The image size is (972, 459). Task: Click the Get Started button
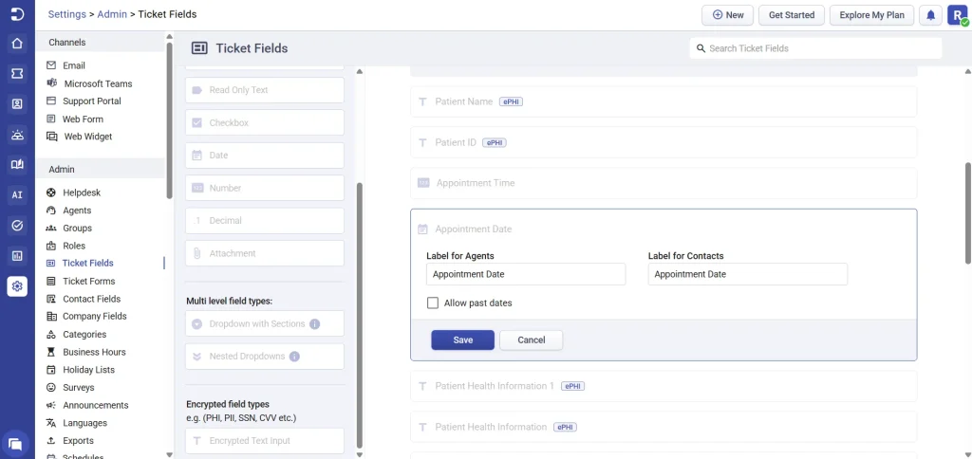[x=792, y=15]
